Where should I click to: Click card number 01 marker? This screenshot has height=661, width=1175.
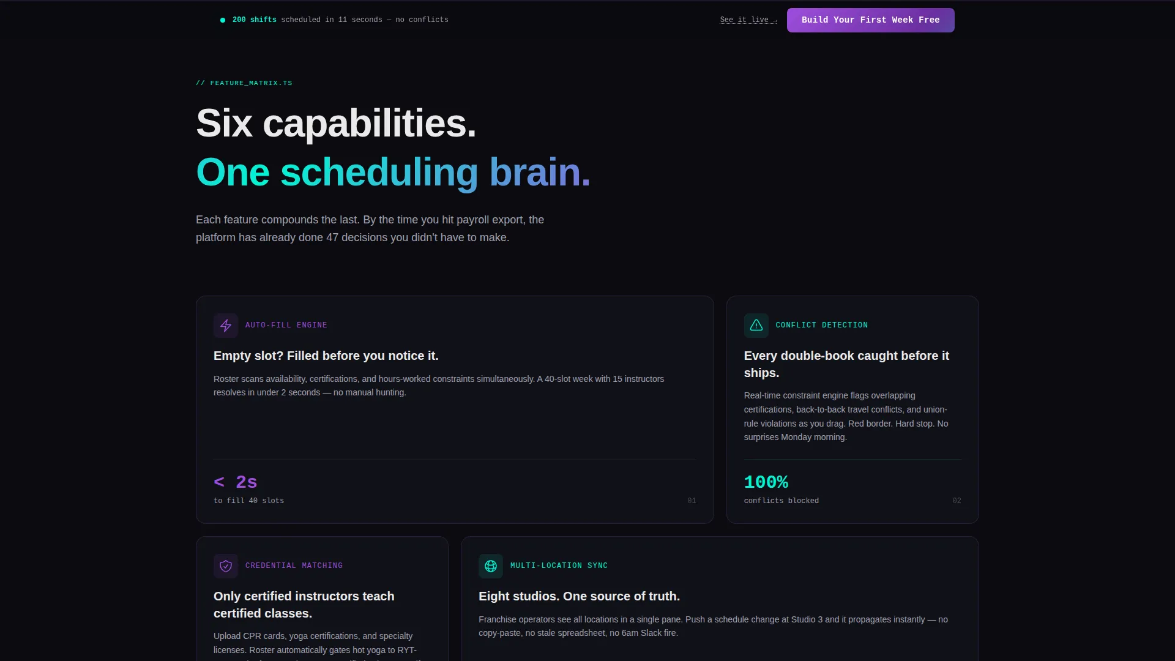point(692,501)
